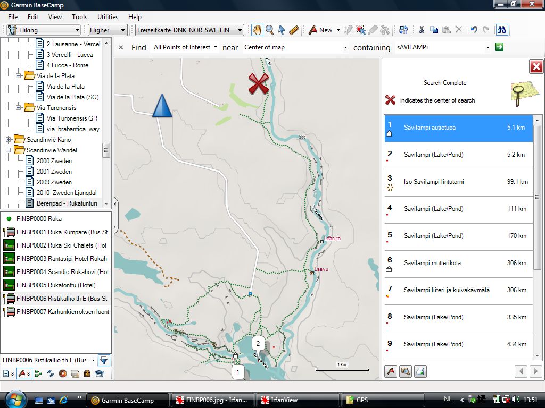Print the search results list
The height and width of the screenshot is (408, 545).
[x=420, y=371]
